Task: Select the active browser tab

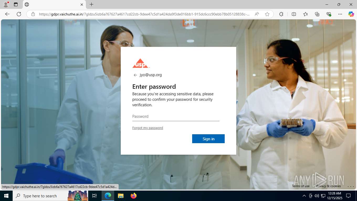Action: pyautogui.click(x=54, y=4)
